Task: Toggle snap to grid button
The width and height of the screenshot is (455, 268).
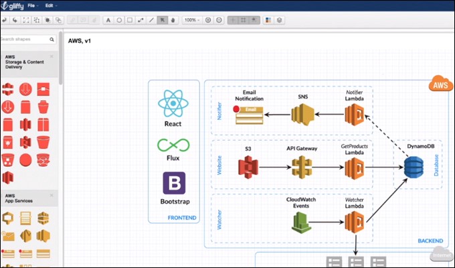Action: (244, 20)
